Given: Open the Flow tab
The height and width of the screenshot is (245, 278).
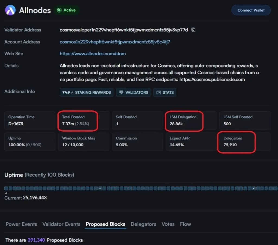Looking at the screenshot, I should coord(185,224).
